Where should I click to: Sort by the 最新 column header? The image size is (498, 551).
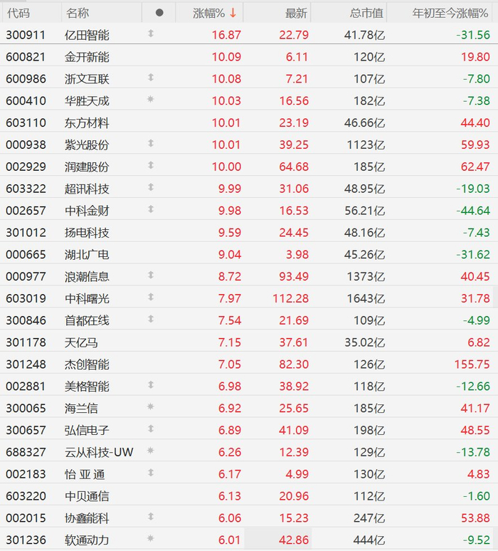tap(296, 14)
